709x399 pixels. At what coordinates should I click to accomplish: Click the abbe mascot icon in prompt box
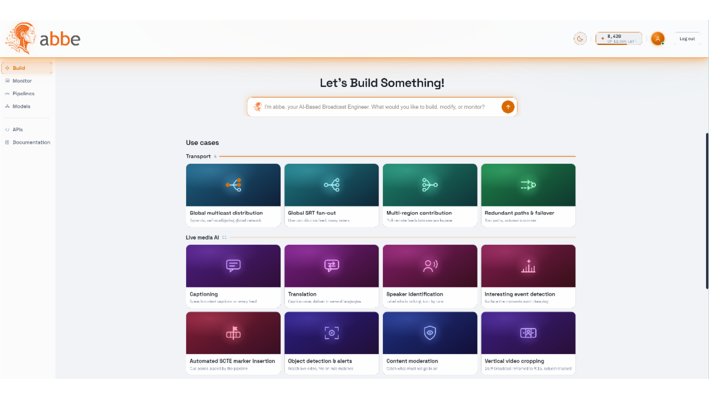258,107
